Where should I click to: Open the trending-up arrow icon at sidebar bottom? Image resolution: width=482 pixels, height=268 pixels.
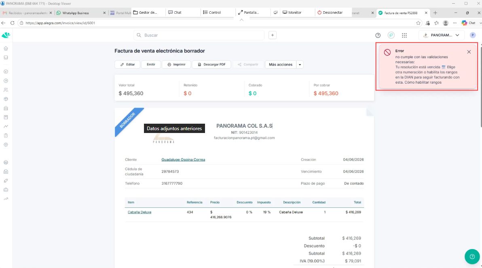click(6, 199)
